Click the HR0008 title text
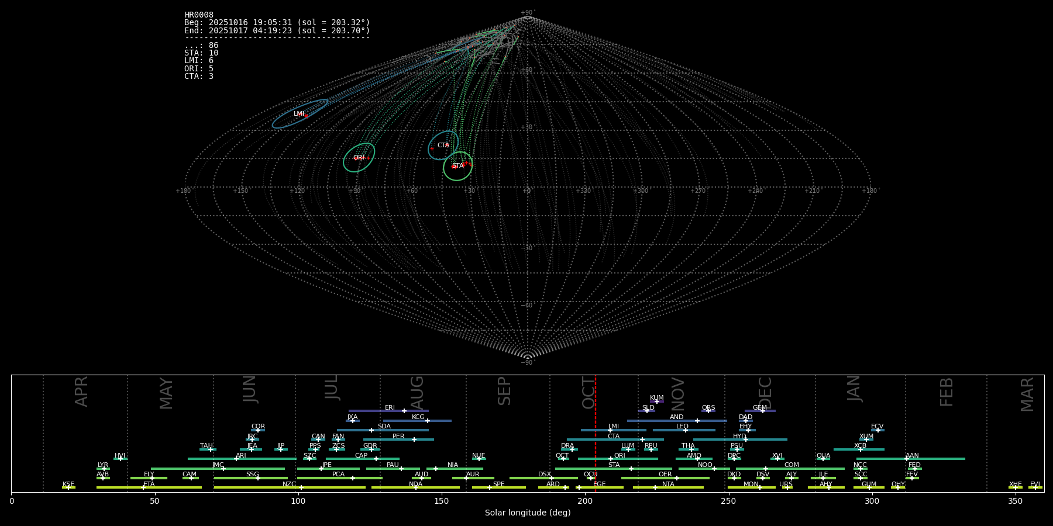Image resolution: width=1053 pixels, height=526 pixels. [x=199, y=15]
